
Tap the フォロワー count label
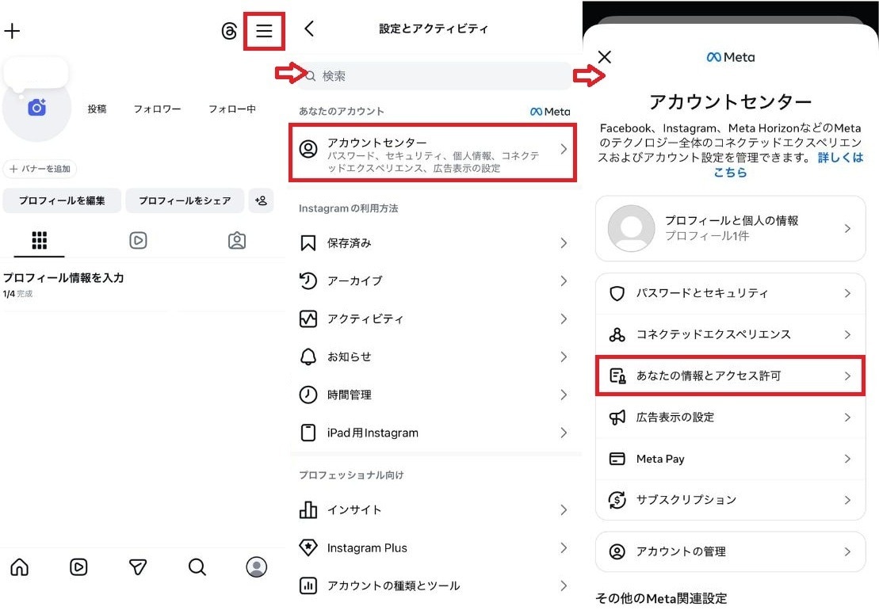click(157, 109)
